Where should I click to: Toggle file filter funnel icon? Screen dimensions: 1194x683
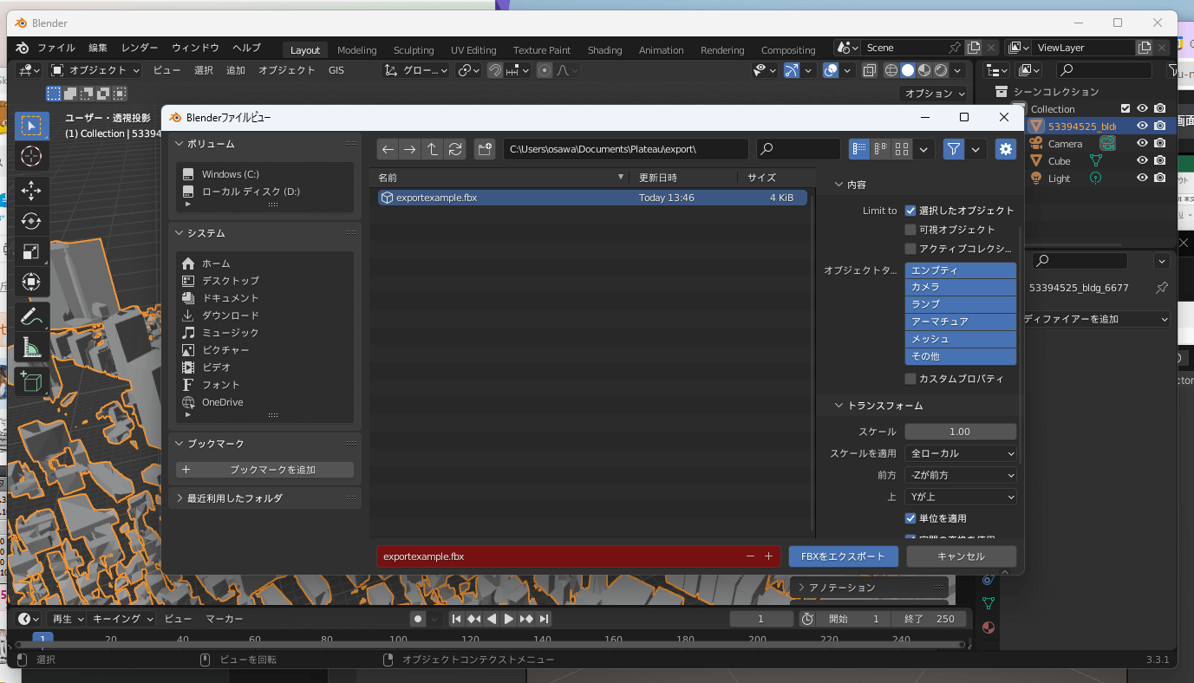[x=954, y=149]
